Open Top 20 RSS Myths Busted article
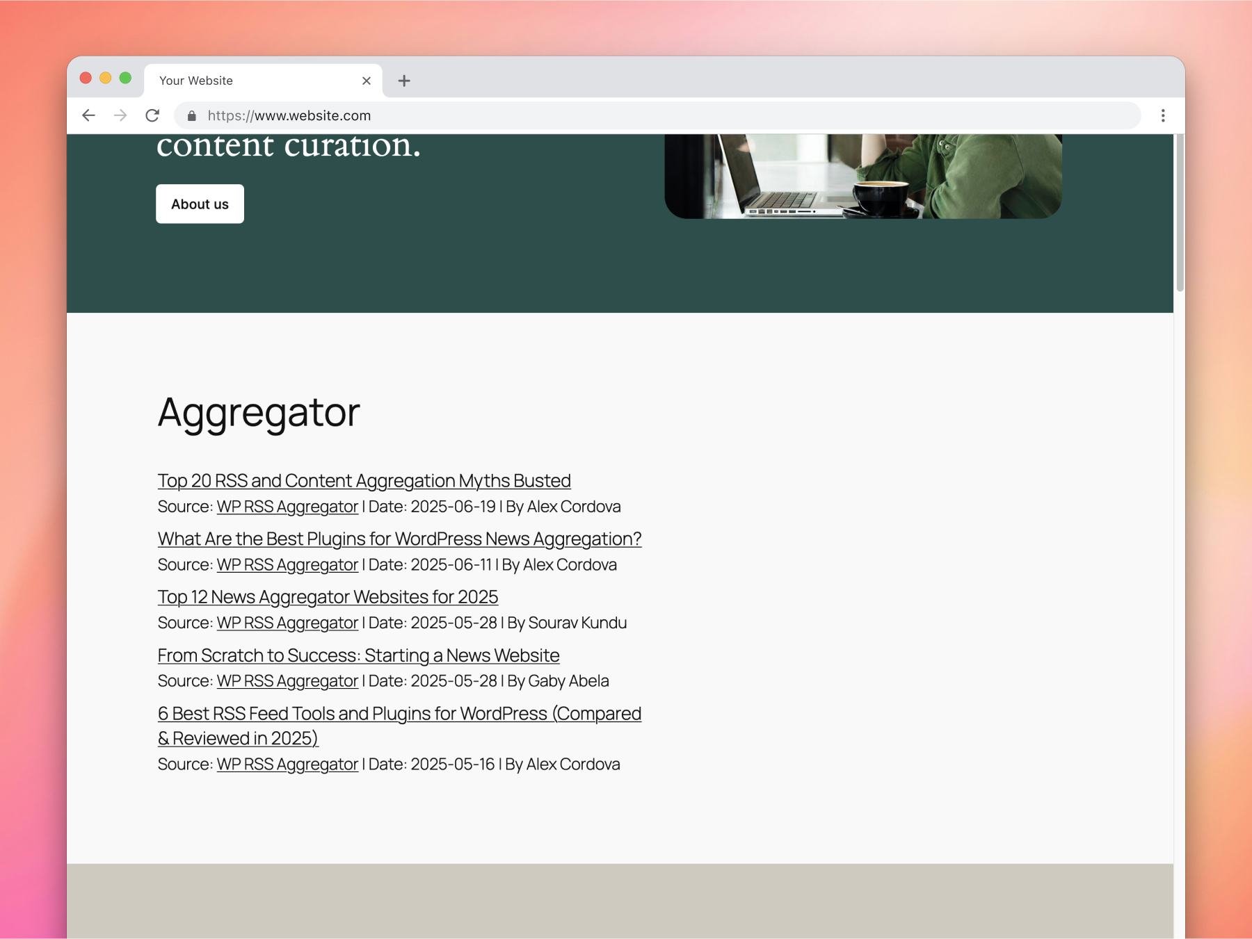The width and height of the screenshot is (1252, 939). tap(364, 480)
